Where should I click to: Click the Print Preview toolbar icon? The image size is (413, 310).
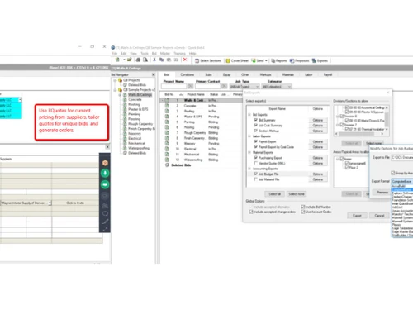click(145, 60)
